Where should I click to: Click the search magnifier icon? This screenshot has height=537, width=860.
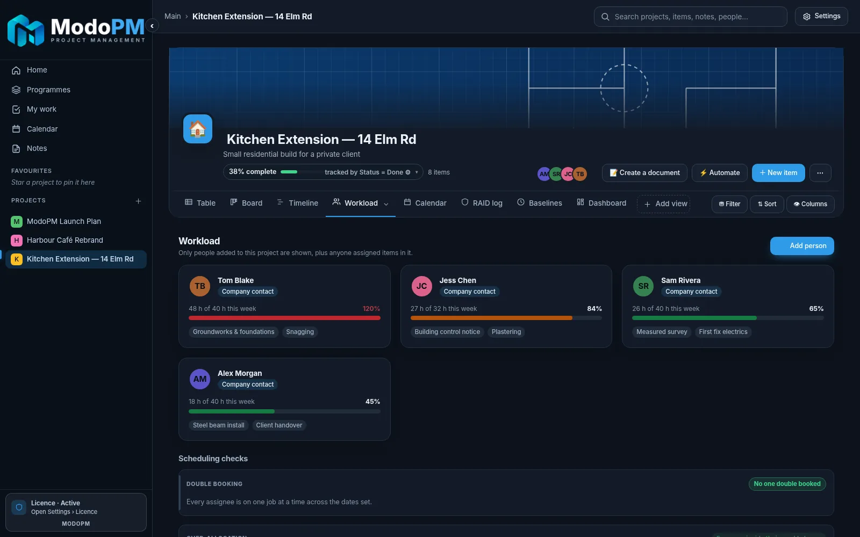coord(605,17)
